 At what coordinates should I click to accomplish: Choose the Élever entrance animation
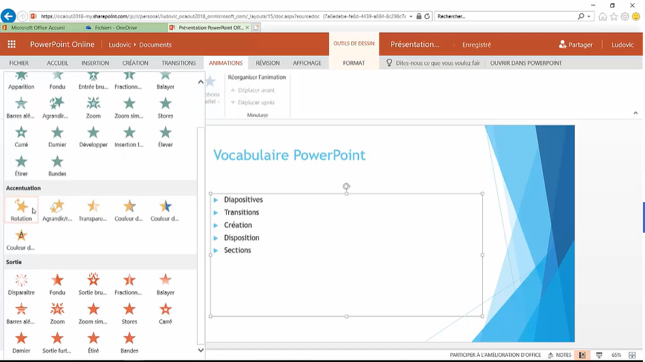pos(166,137)
